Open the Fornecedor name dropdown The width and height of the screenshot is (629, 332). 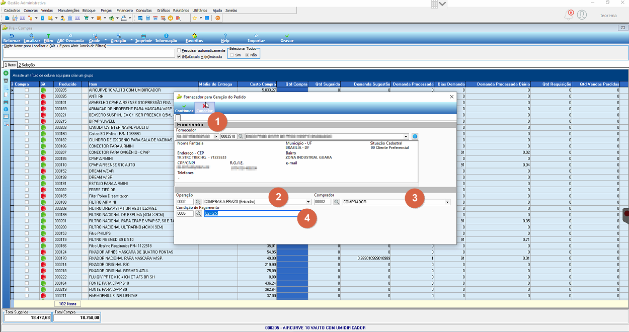pyautogui.click(x=406, y=136)
